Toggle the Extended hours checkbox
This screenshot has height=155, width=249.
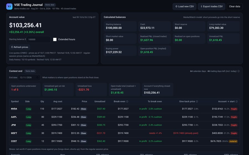coord(55,39)
